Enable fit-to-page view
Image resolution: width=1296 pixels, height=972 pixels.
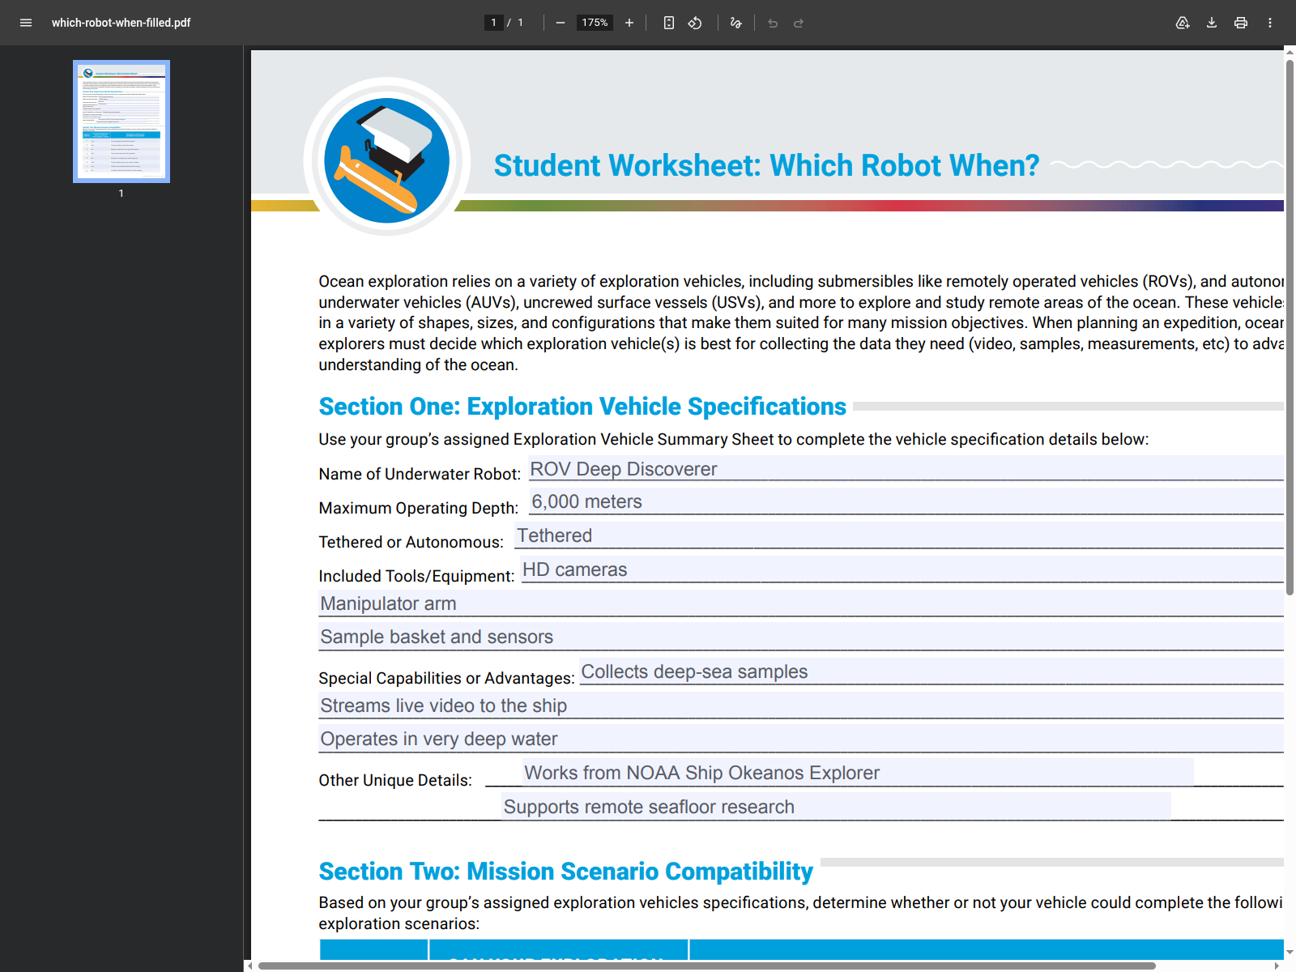(667, 23)
